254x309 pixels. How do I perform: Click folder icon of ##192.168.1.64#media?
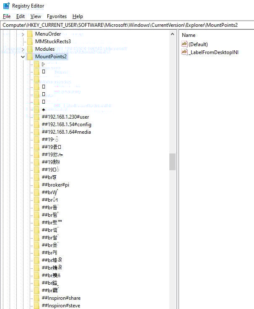pyautogui.click(x=36, y=132)
